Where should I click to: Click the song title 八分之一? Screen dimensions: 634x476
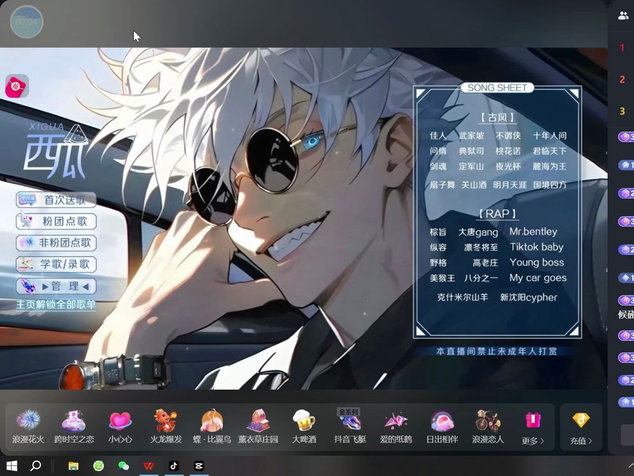click(481, 278)
